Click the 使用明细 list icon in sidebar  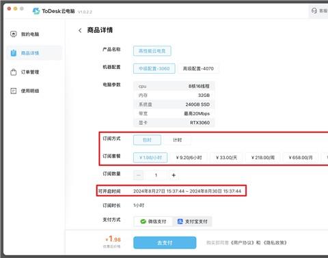(14, 91)
